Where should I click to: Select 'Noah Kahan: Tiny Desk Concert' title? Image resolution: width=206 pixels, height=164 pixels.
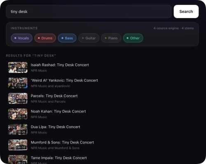tap(58, 111)
